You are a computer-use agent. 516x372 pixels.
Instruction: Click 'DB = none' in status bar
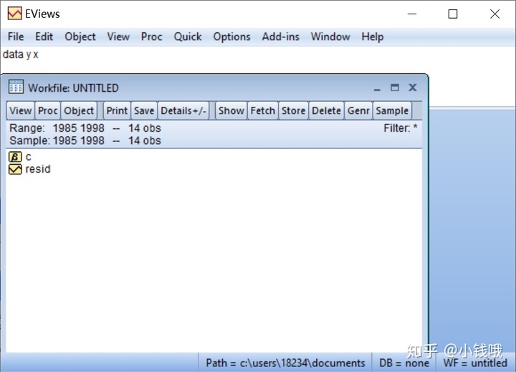[x=404, y=363]
